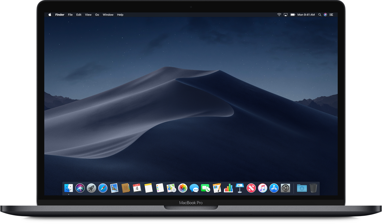Open Messages from the Dock

(x=194, y=188)
